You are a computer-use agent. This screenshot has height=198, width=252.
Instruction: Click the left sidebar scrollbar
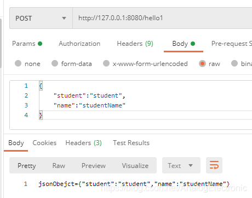(x=1, y=43)
